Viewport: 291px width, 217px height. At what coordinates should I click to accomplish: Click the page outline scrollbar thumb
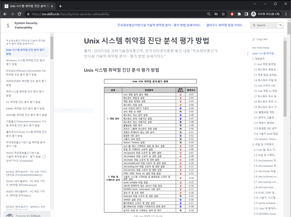coord(285,79)
